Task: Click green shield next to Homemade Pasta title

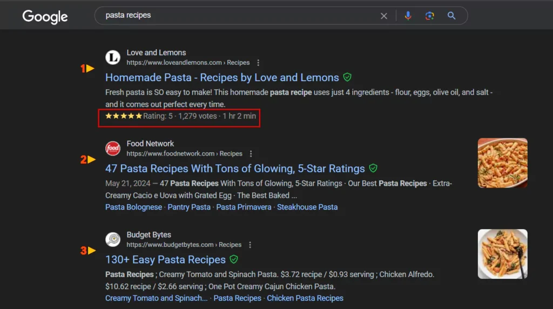Action: pyautogui.click(x=347, y=77)
